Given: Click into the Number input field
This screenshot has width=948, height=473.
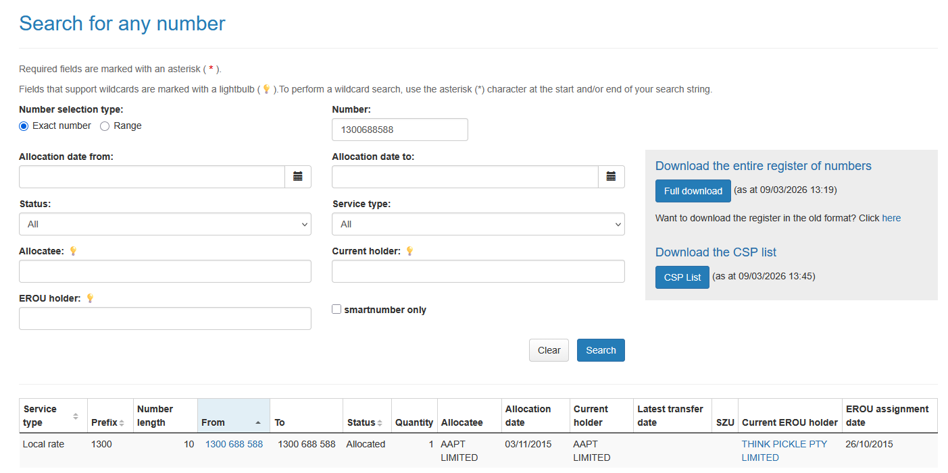Looking at the screenshot, I should click(399, 130).
